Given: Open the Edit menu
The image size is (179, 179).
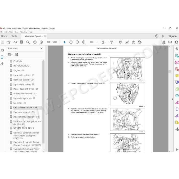Looking at the screenshot, I should point(6,32).
